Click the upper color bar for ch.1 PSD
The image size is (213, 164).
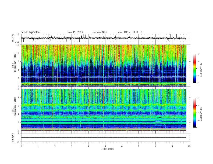[195, 69]
